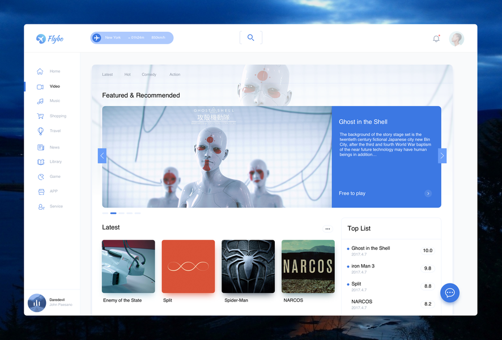Open Library sidebar item
502x340 pixels.
tap(56, 161)
